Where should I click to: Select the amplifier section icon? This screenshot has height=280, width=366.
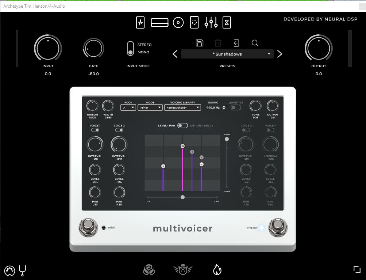(159, 23)
